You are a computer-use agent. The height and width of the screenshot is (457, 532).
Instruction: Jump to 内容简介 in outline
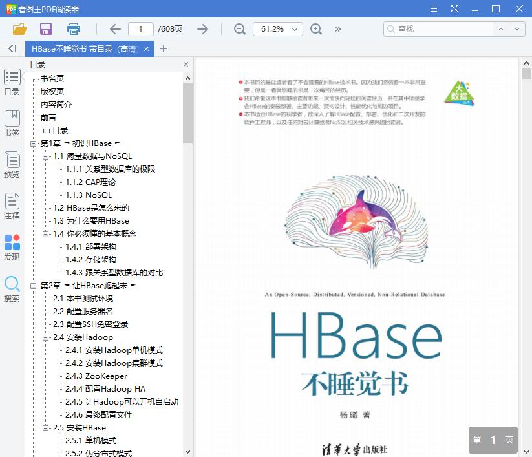click(56, 105)
